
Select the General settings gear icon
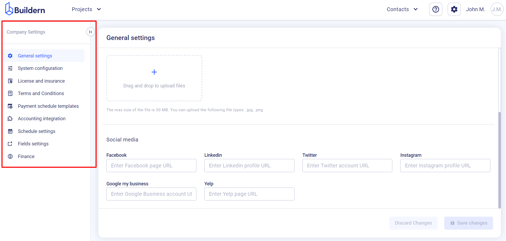10,56
